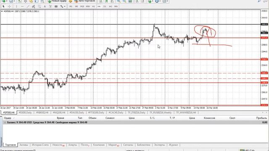Expand the arrows objects dropdown
Image resolution: width=269 pixels, height=151 pixels.
(65, 6)
